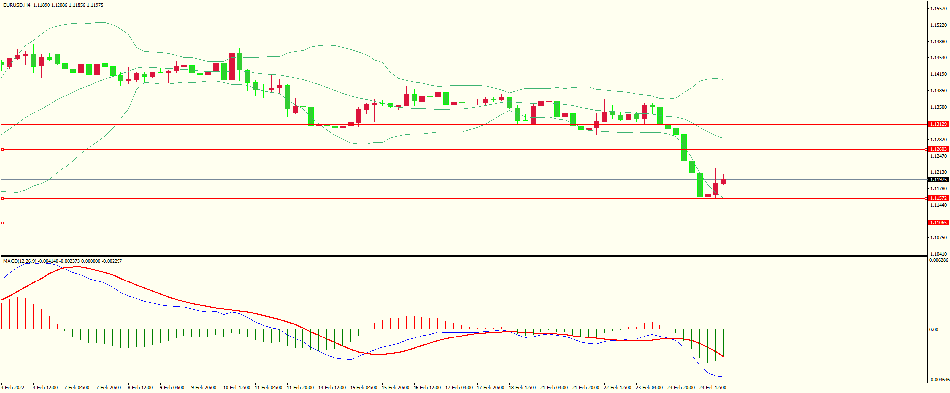Click the 1.15220 price axis label
This screenshot has height=393, width=950.
click(939, 25)
